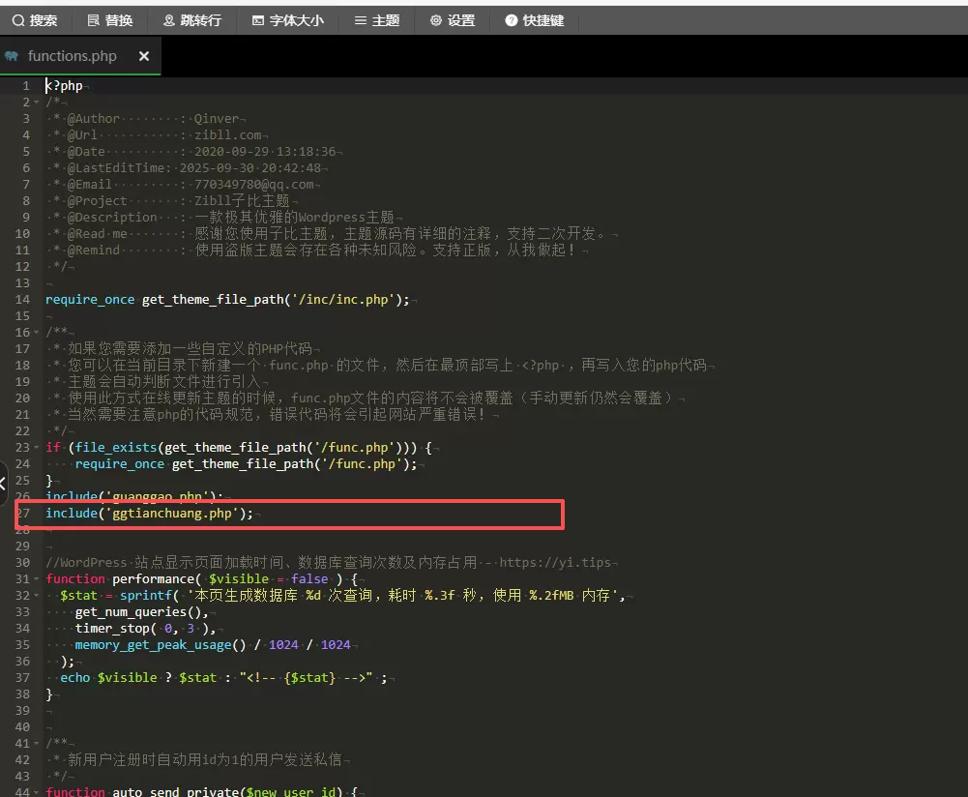Image resolution: width=968 pixels, height=797 pixels.
Task: Click the PHP file icon on tab
Action: tap(11, 56)
